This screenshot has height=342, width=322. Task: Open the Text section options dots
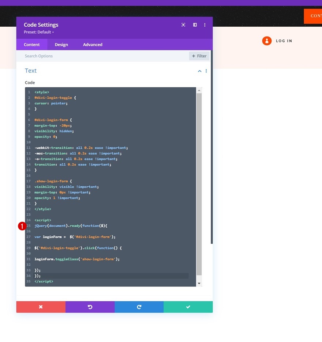(x=206, y=71)
